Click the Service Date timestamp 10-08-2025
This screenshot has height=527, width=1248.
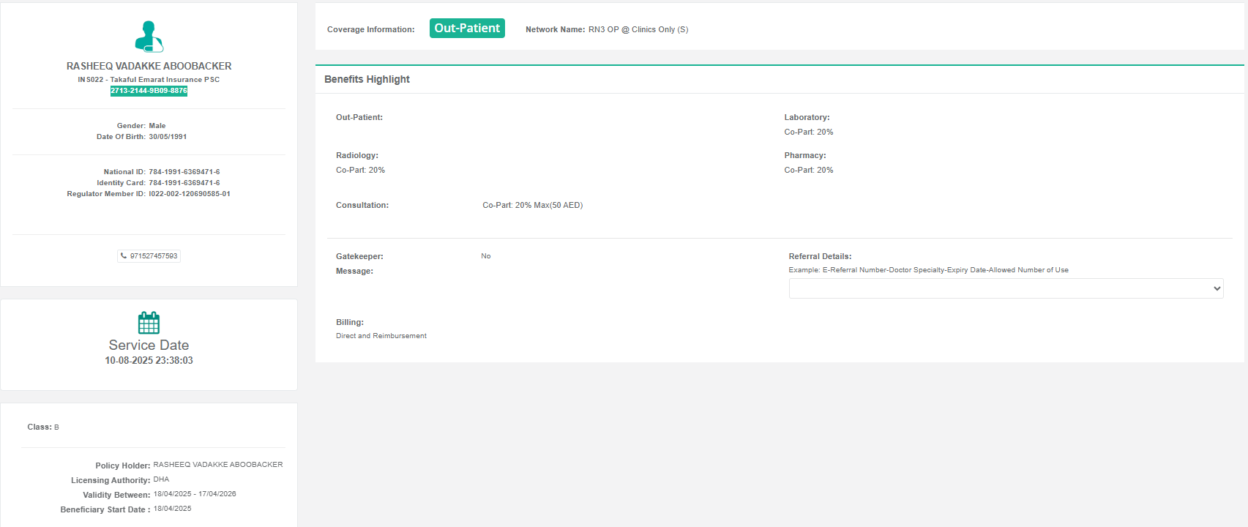coord(149,360)
